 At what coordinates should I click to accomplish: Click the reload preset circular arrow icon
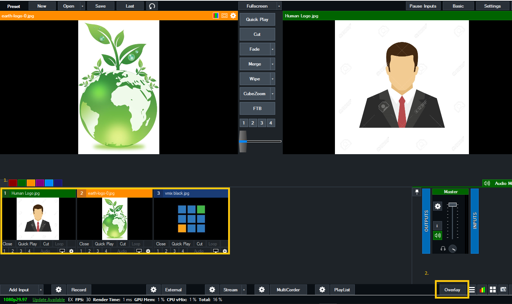point(152,6)
